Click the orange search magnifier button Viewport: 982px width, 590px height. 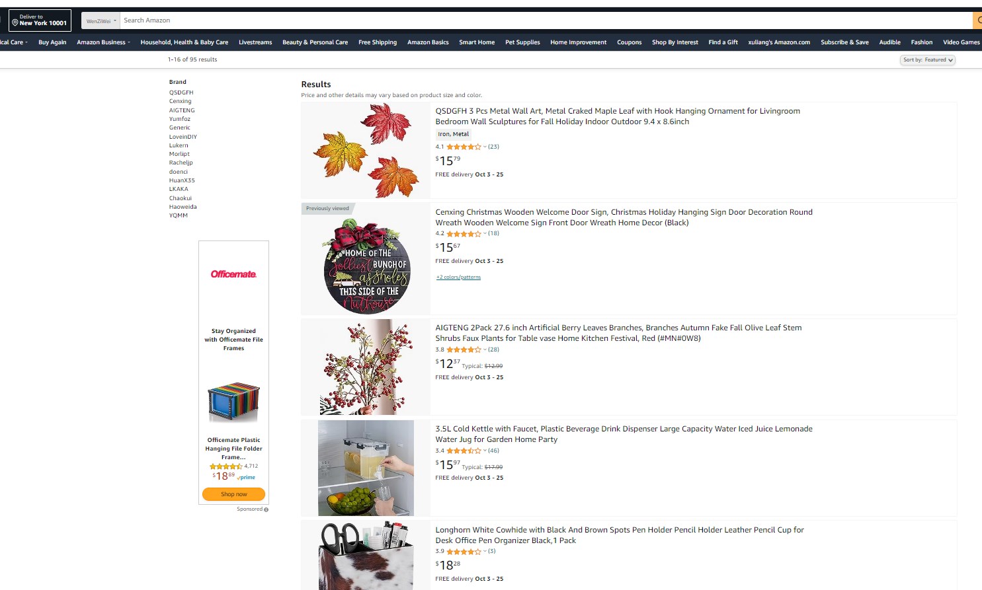[977, 20]
